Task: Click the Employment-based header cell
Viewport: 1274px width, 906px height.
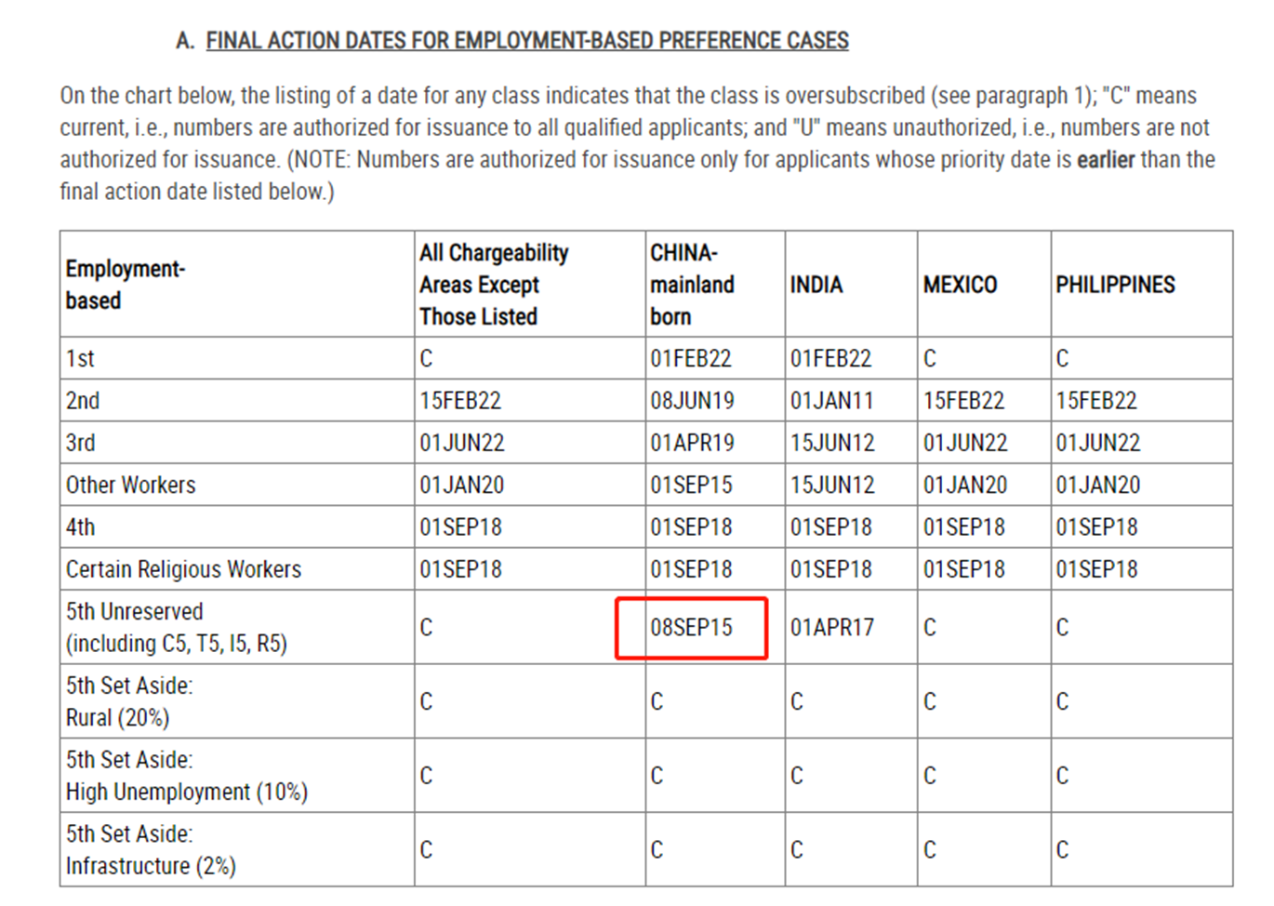Action: (125, 285)
